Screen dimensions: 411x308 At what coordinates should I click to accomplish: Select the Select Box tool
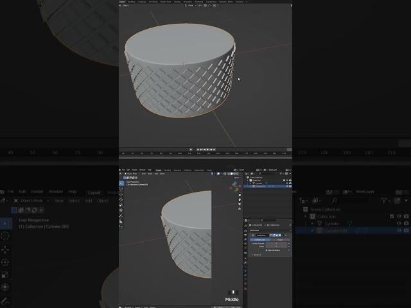(121, 183)
